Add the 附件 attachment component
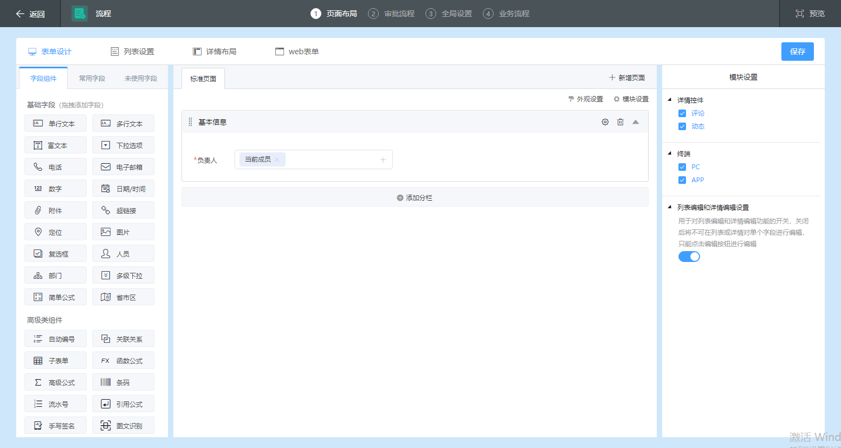 point(55,210)
